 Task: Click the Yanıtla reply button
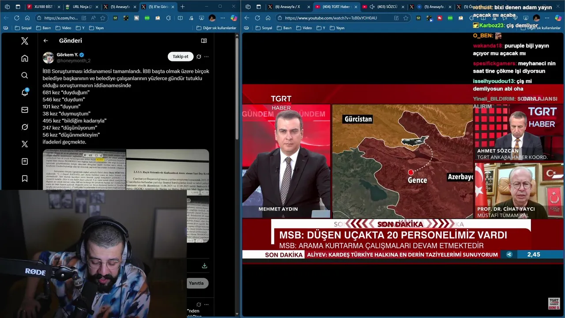(197, 283)
